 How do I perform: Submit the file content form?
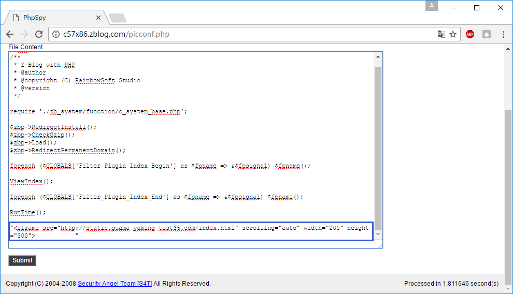coord(22,260)
